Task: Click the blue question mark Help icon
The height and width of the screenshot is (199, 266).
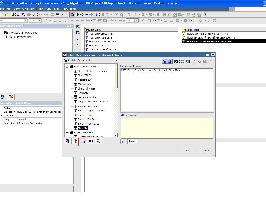Action: [x=205, y=15]
